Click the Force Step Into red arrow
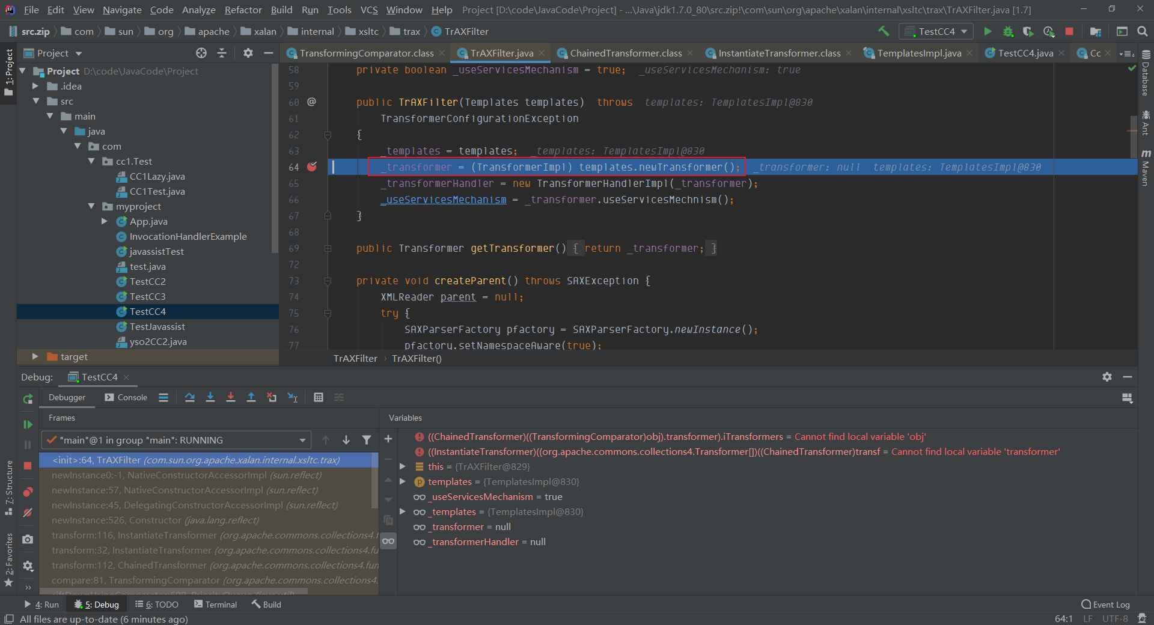Viewport: 1154px width, 625px height. (x=231, y=397)
